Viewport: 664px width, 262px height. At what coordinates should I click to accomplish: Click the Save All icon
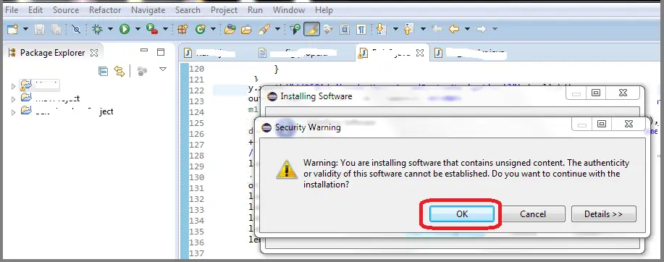coord(56,29)
